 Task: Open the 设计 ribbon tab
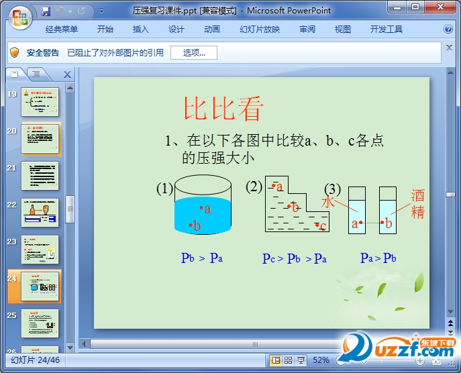(176, 29)
